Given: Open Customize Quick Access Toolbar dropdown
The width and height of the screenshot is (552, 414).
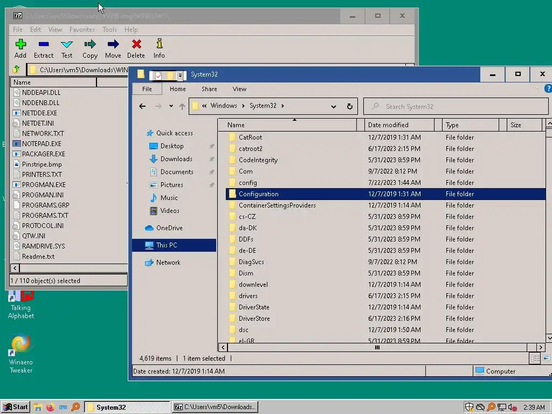Looking at the screenshot, I should (180, 75).
